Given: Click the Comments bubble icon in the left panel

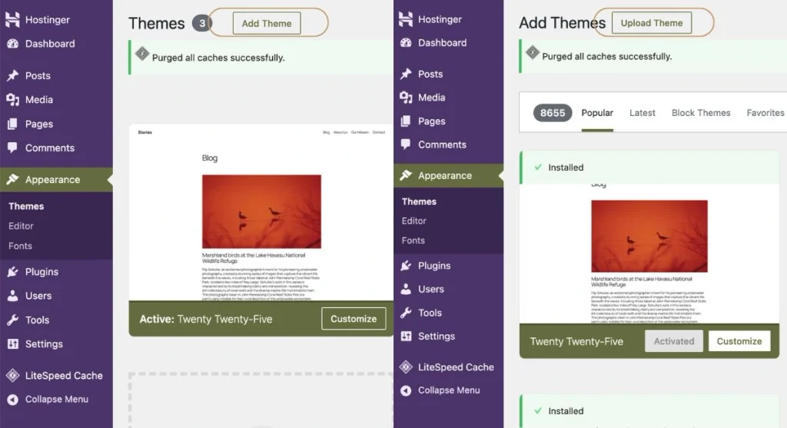Looking at the screenshot, I should 12,148.
